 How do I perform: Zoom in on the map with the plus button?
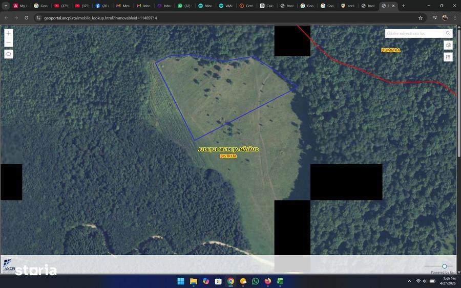(x=9, y=33)
